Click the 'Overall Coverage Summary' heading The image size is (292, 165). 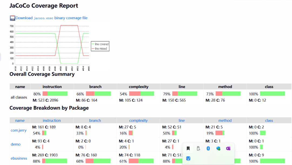(42, 74)
